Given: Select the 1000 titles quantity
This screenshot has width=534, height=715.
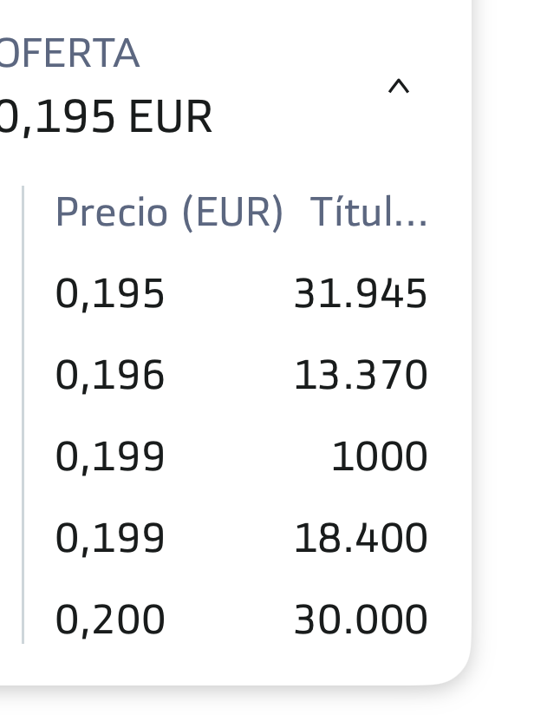Looking at the screenshot, I should coord(380,456).
